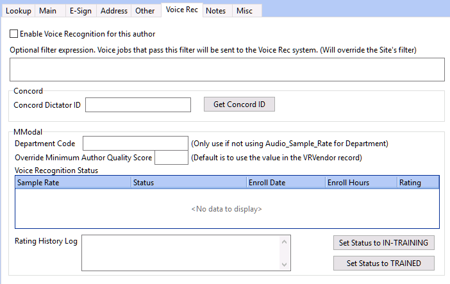Viewport: 450px width, 284px height.
Task: Select the Voice Rec tab
Action: point(182,10)
